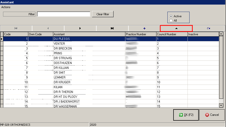Viewport: 226px width, 127px height.
Task: Confirm with the OK (F2) button
Action: [186, 115]
